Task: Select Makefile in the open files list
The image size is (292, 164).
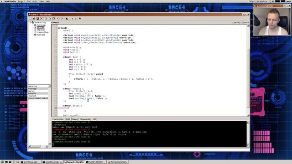Action: (38, 93)
